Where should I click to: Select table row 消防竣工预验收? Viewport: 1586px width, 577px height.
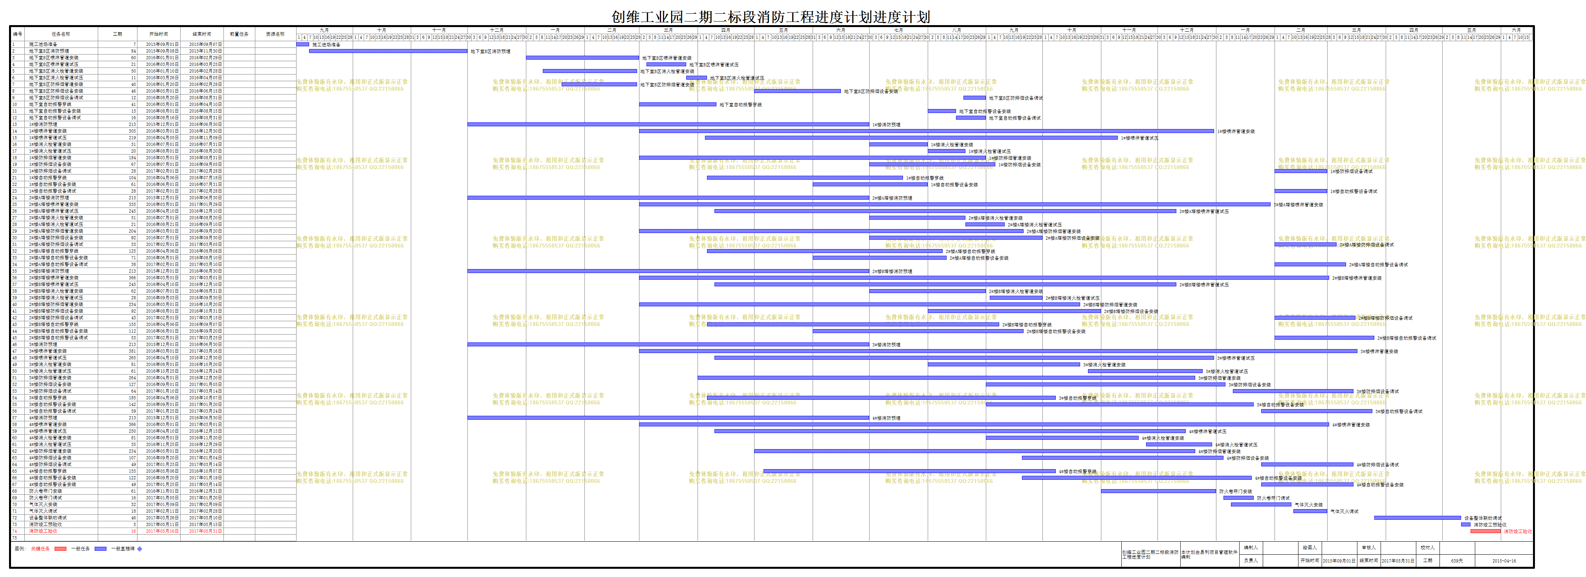pyautogui.click(x=153, y=525)
